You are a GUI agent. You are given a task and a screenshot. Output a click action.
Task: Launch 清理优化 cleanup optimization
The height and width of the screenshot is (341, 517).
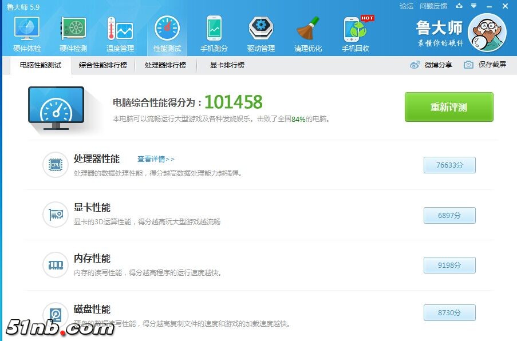coord(307,31)
